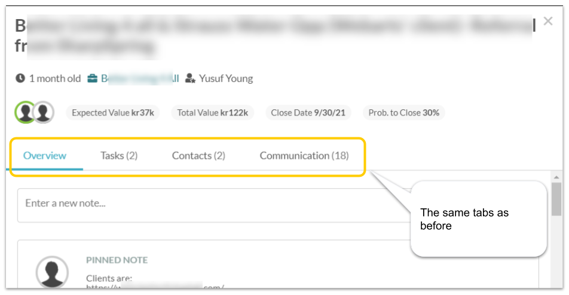Open the Communication (18) tab
569x295 pixels.
[304, 155]
